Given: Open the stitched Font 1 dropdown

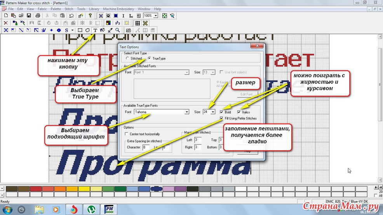Looking at the screenshot, I should (x=186, y=73).
